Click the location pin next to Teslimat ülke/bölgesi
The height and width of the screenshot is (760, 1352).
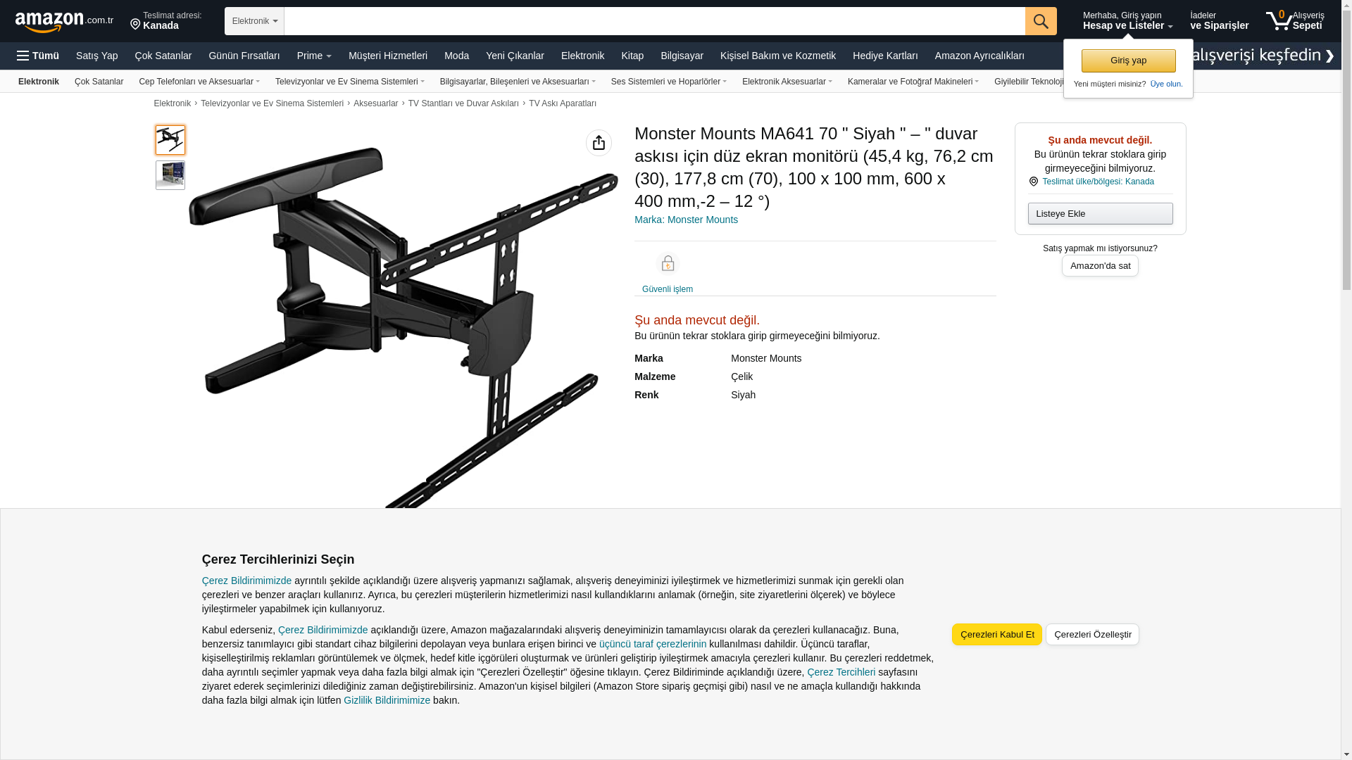coord(1034,182)
